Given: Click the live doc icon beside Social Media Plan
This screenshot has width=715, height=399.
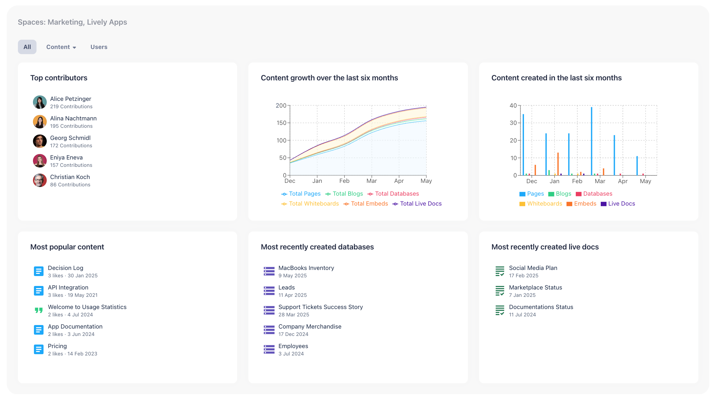Looking at the screenshot, I should click(500, 271).
